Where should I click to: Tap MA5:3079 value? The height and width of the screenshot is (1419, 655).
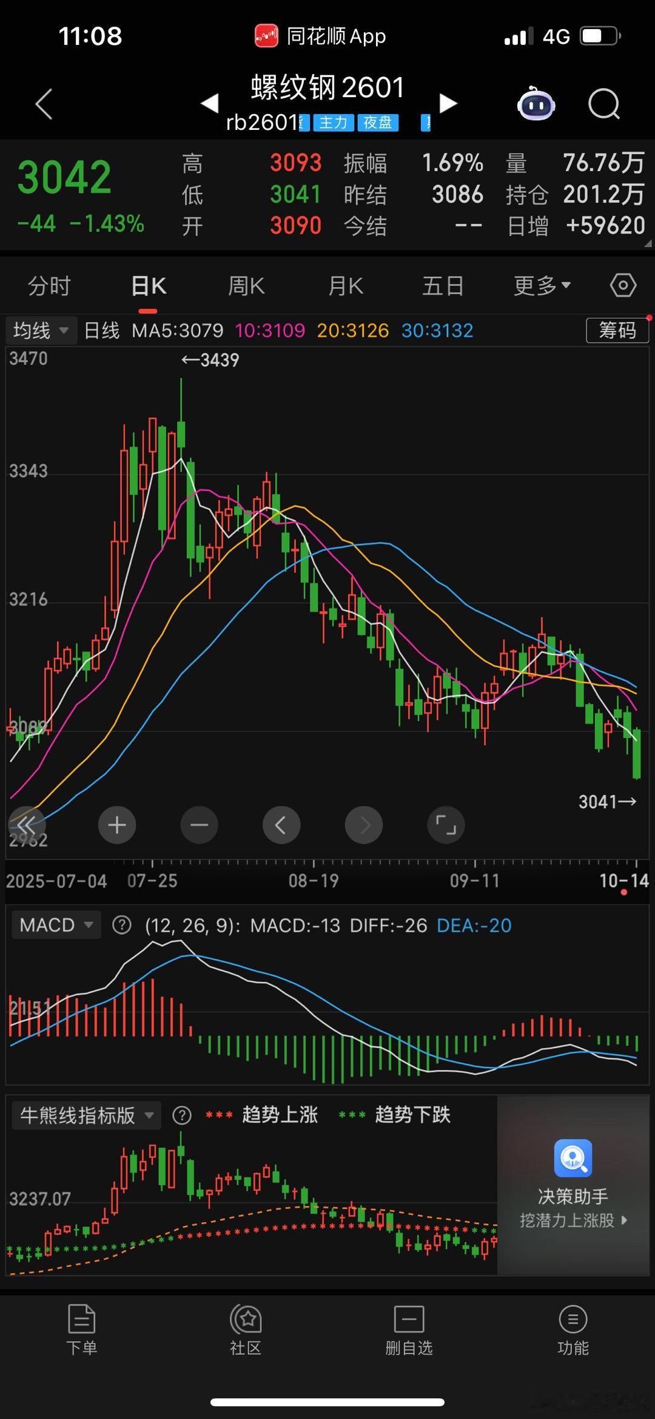coord(178,331)
